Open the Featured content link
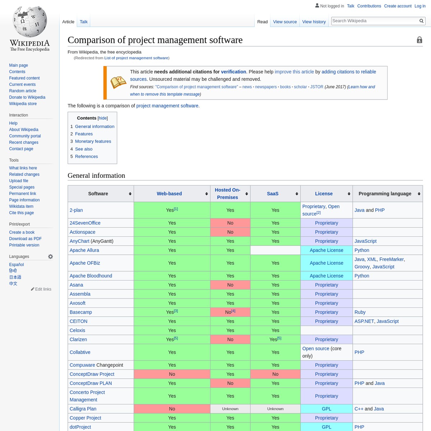This screenshot has width=431, height=431. [x=24, y=78]
